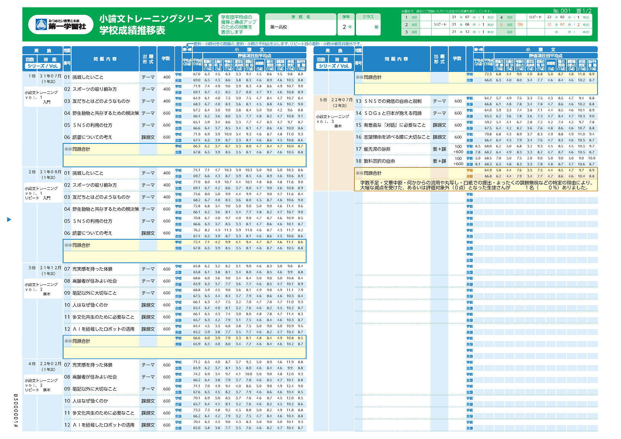621x439 pixels.
Task: Select the クラス header label
Action: coord(368,17)
